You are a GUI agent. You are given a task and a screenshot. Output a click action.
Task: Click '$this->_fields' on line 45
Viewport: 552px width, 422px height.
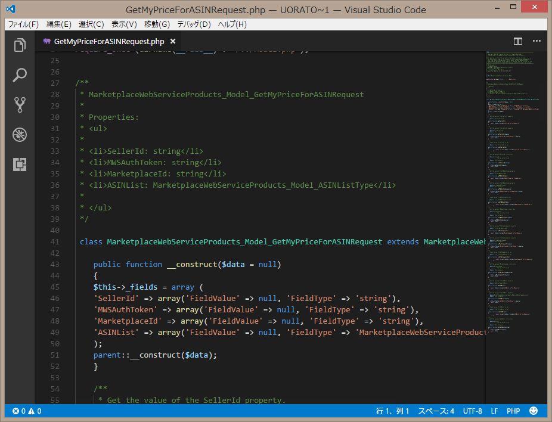point(125,287)
